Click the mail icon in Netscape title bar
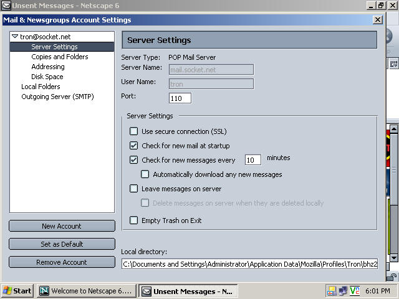Image resolution: width=399 pixels, height=299 pixels. pyautogui.click(x=6, y=6)
